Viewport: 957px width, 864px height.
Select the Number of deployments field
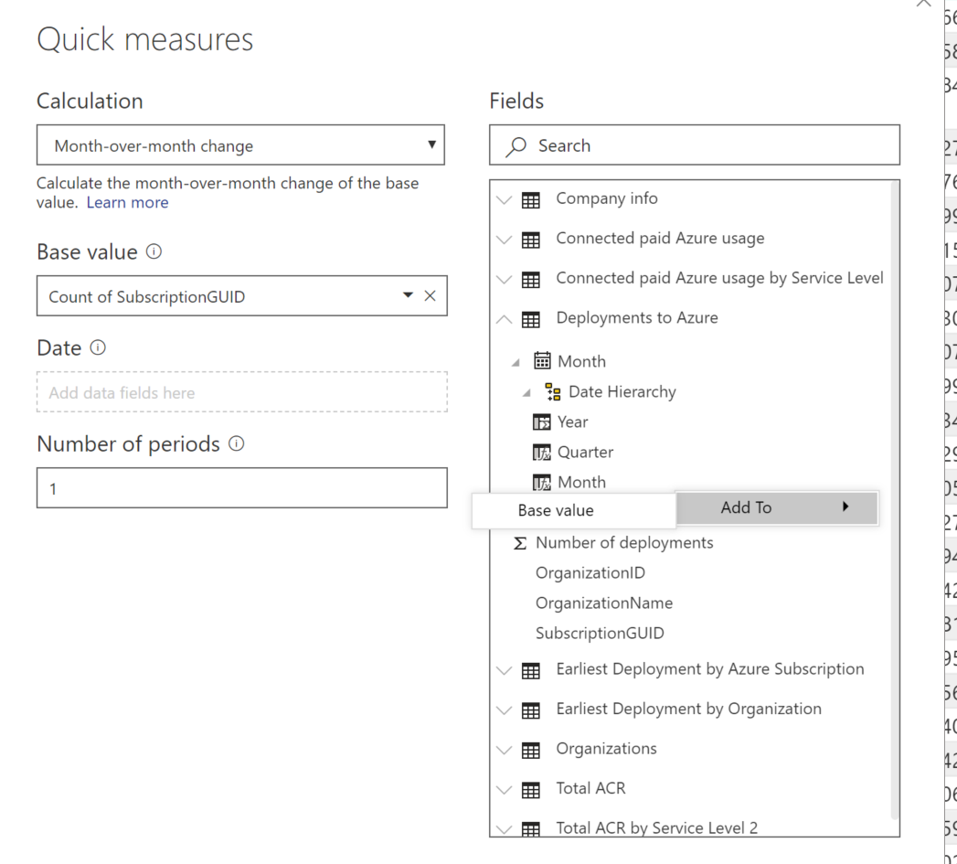coord(624,543)
